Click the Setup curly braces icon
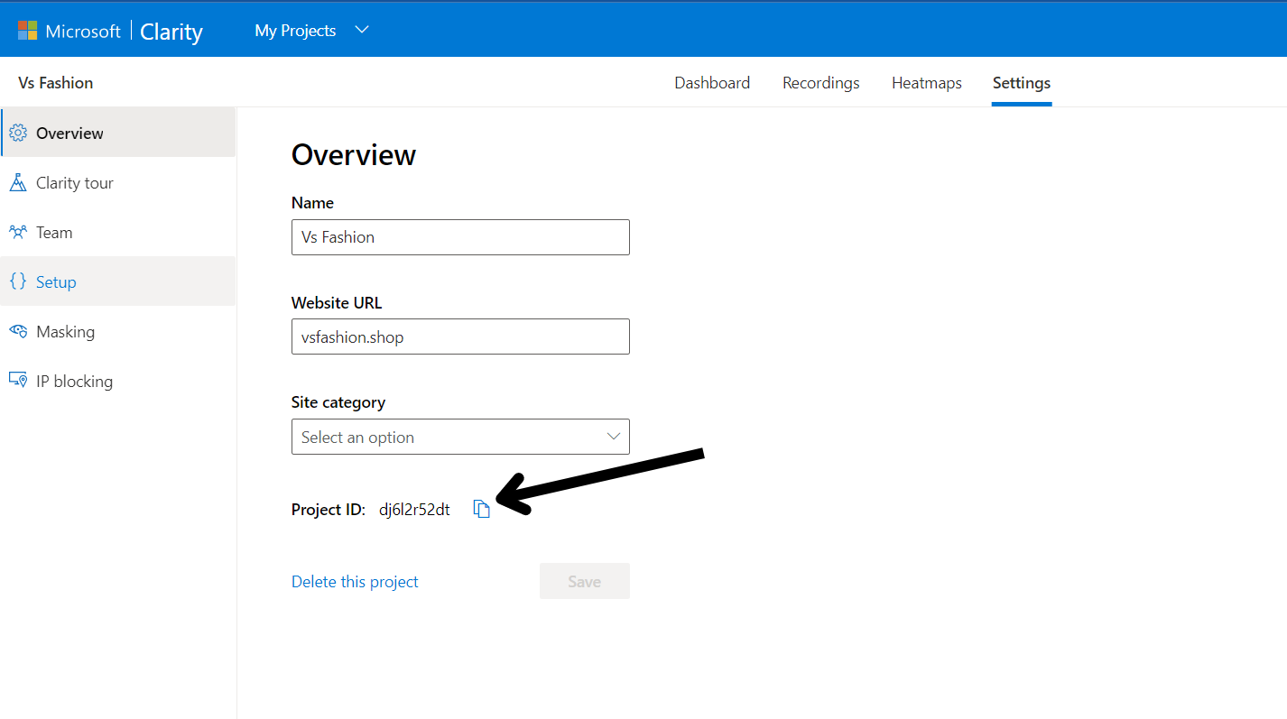Viewport: 1287px width, 719px height. coord(18,282)
